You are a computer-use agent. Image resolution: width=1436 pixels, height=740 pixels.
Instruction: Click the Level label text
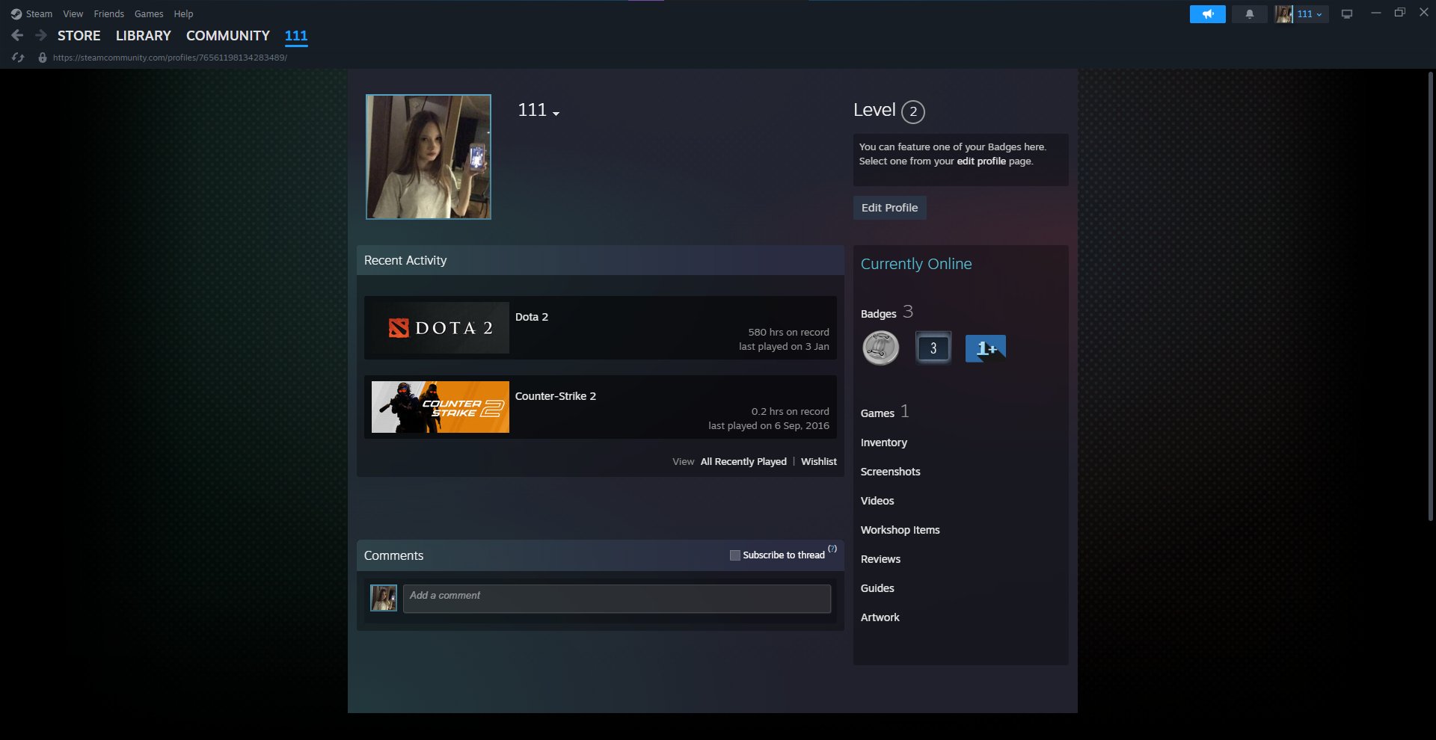click(874, 110)
